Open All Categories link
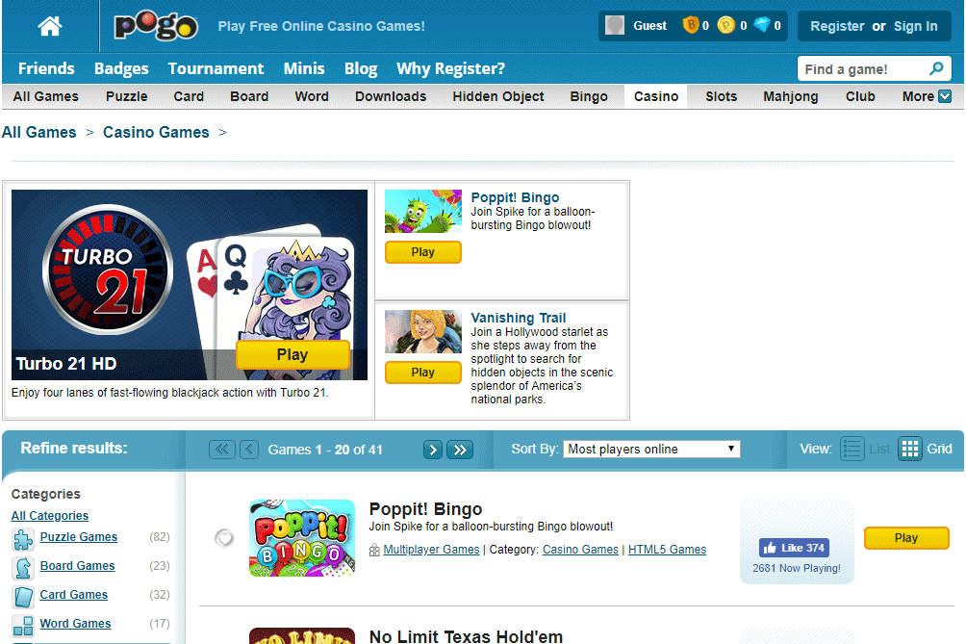Screen dimensions: 966x644 point(49,515)
